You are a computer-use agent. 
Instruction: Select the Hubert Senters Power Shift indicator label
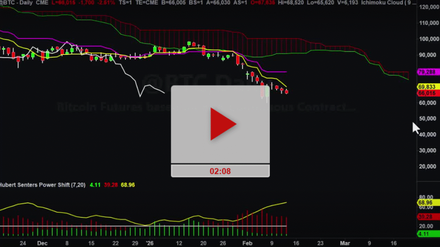(42, 185)
